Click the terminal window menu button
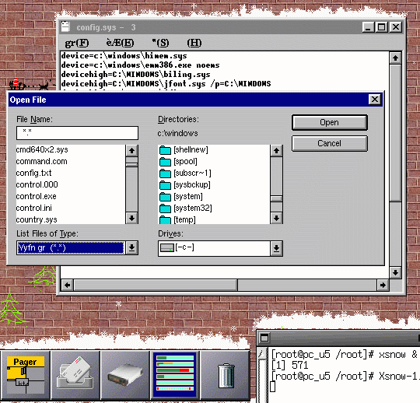This screenshot has width=420, height=403. click(x=264, y=338)
